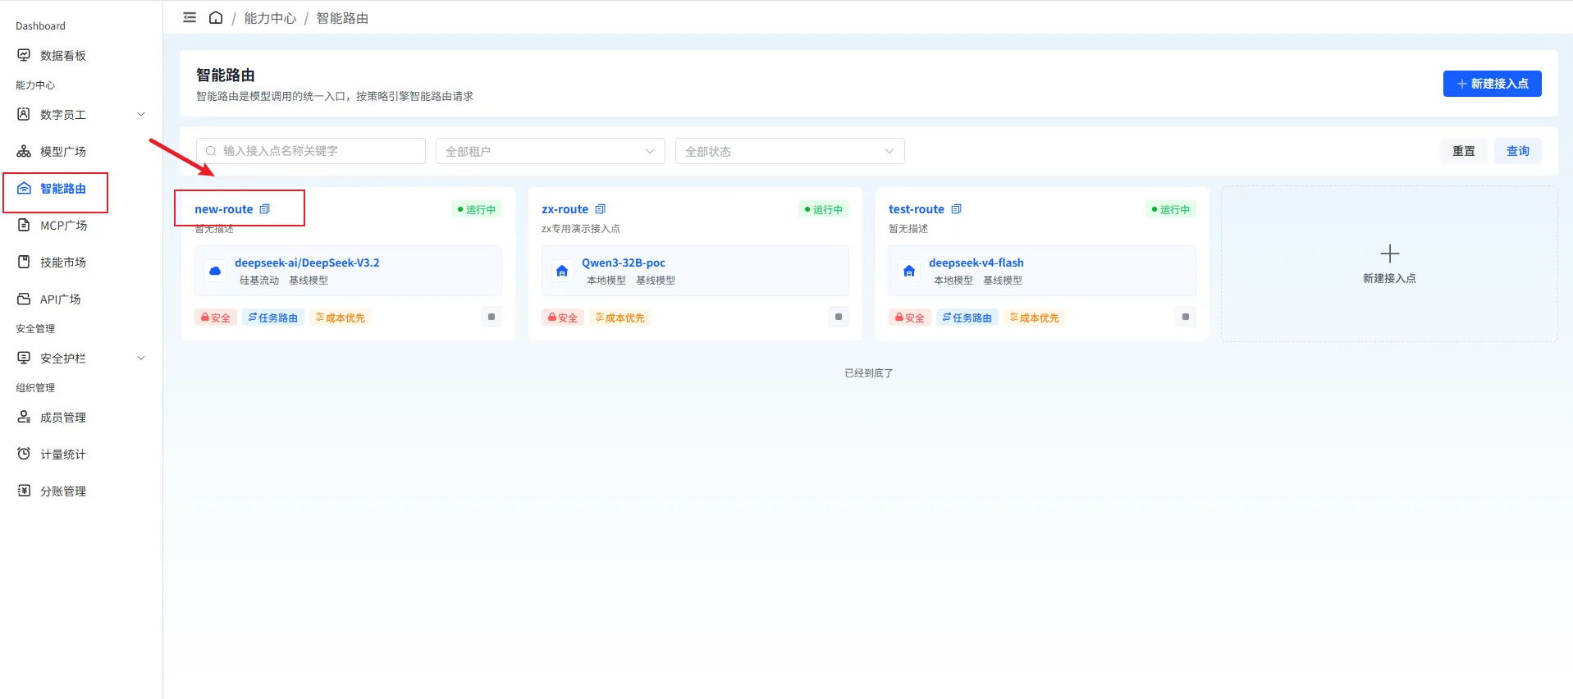Copy the new-route endpoint name
The image size is (1573, 699).
point(264,209)
